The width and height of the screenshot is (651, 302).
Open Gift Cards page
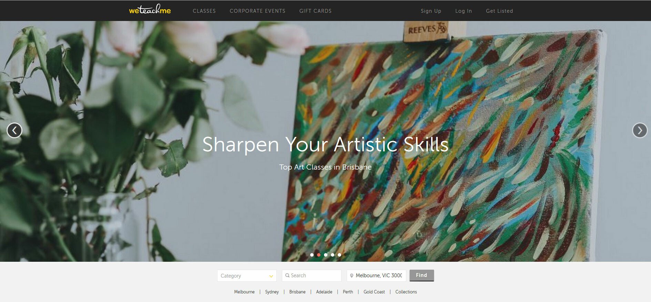point(315,11)
